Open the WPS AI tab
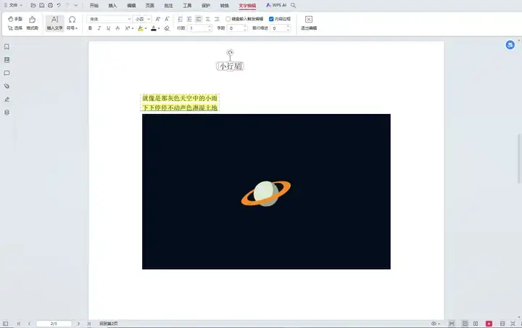Viewport: 522px width, 328px height. 276,5
